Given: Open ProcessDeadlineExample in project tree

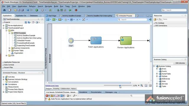Looking at the screenshot, I should pos(26,43).
